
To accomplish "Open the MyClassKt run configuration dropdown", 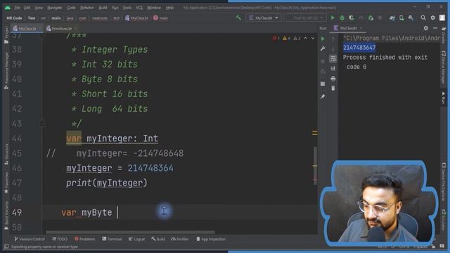I will pyautogui.click(x=263, y=18).
